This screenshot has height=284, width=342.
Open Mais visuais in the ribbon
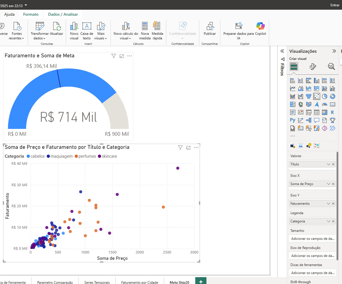point(101,31)
